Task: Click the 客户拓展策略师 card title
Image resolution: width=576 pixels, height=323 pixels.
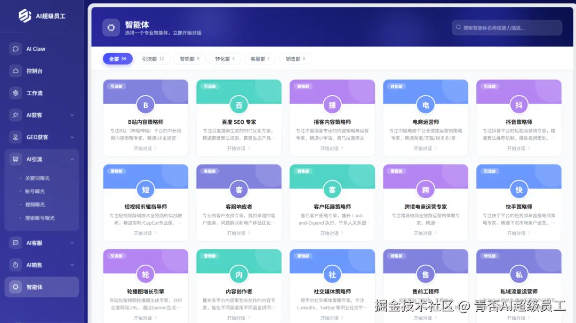Action: pyautogui.click(x=332, y=207)
